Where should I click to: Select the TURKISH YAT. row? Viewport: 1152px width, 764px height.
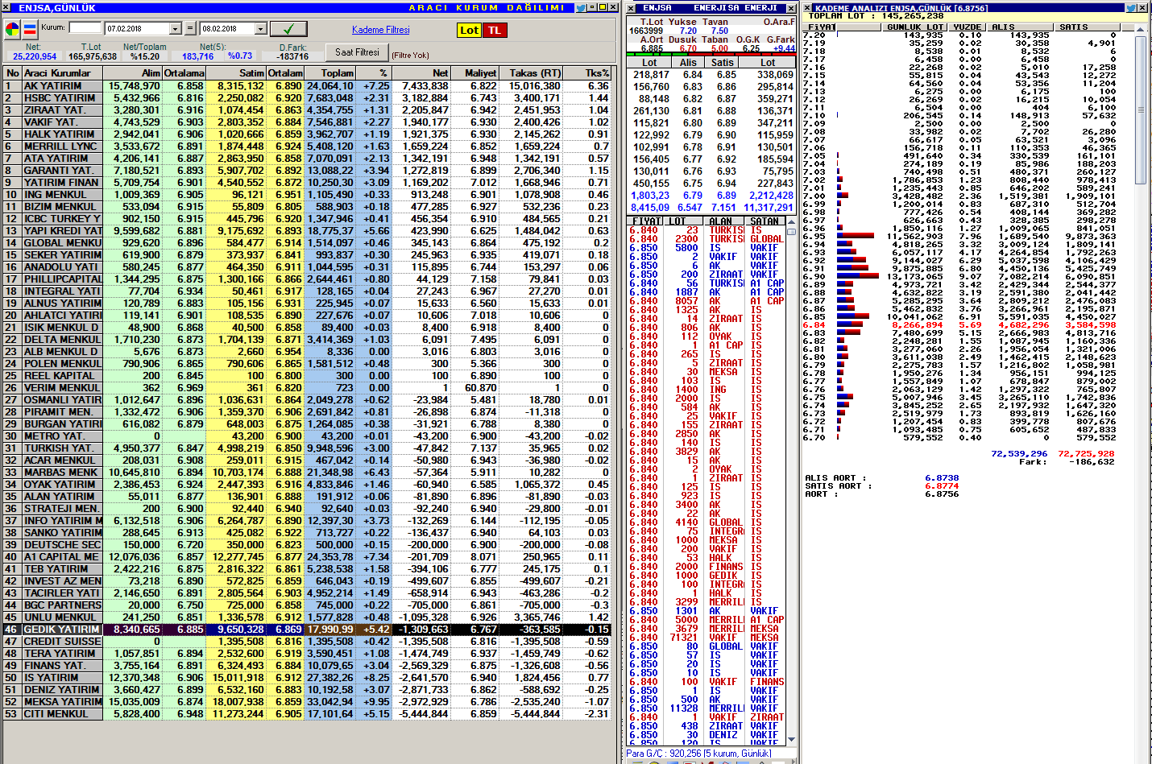click(308, 448)
